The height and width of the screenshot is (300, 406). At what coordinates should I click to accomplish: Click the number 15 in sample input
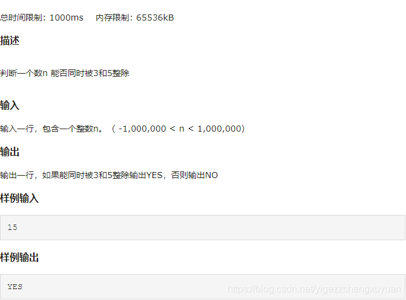click(x=12, y=228)
